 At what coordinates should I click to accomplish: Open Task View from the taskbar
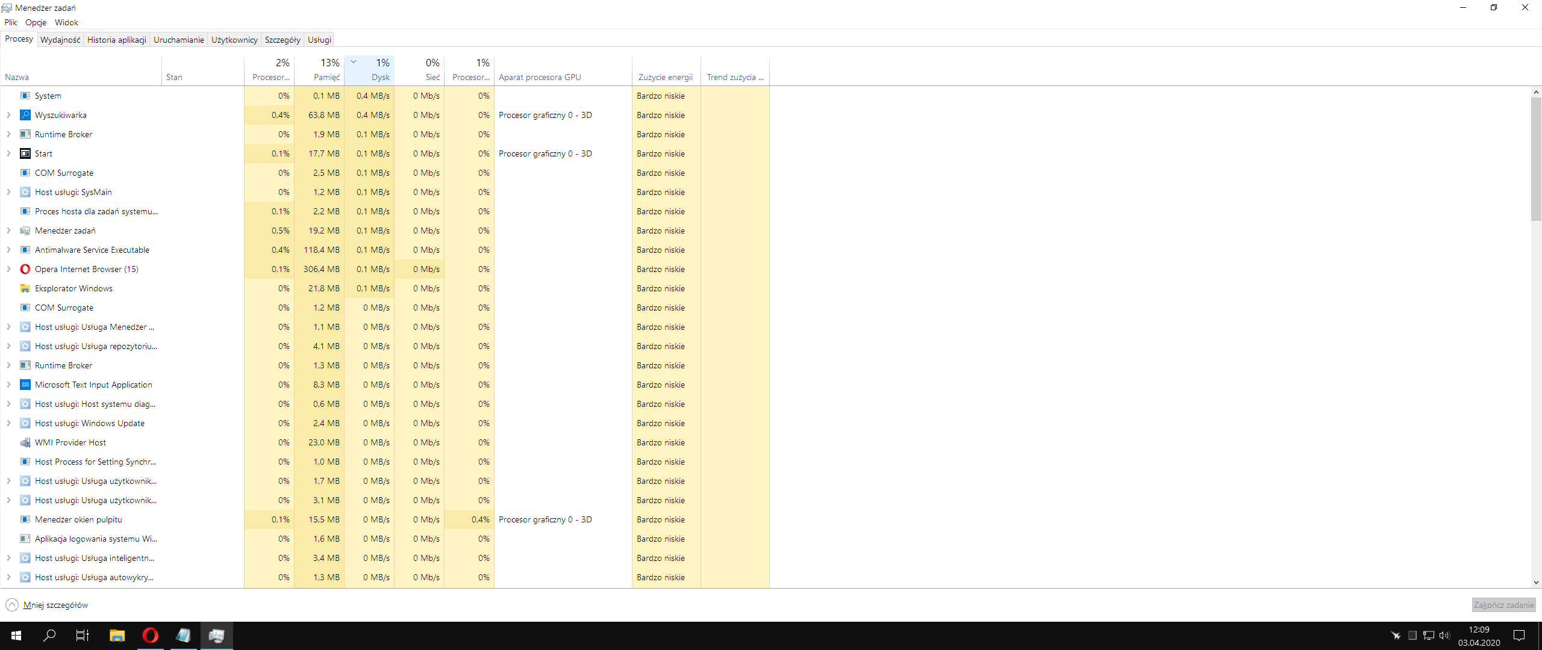tap(83, 636)
